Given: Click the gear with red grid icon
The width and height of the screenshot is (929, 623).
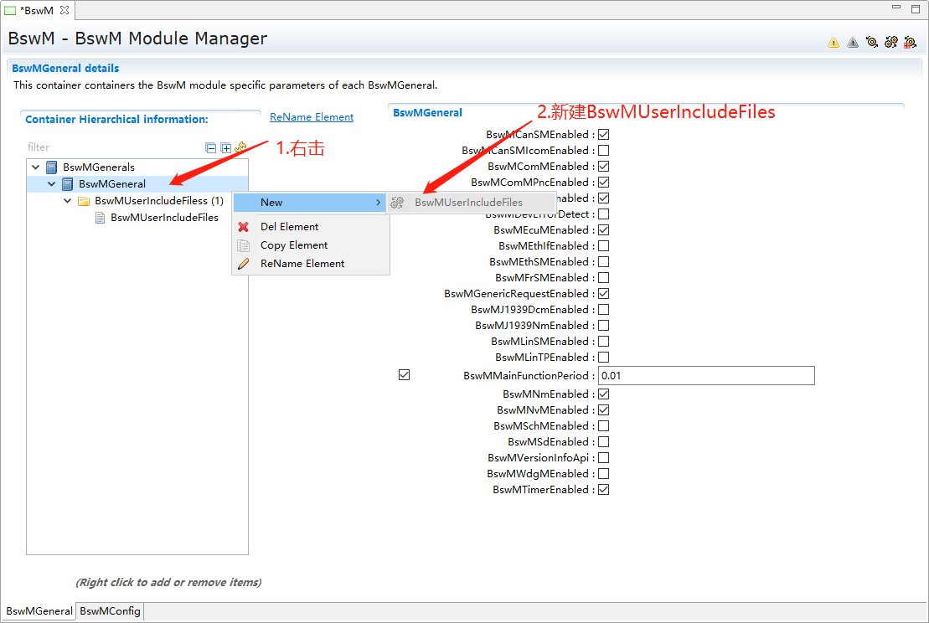Looking at the screenshot, I should tap(909, 42).
